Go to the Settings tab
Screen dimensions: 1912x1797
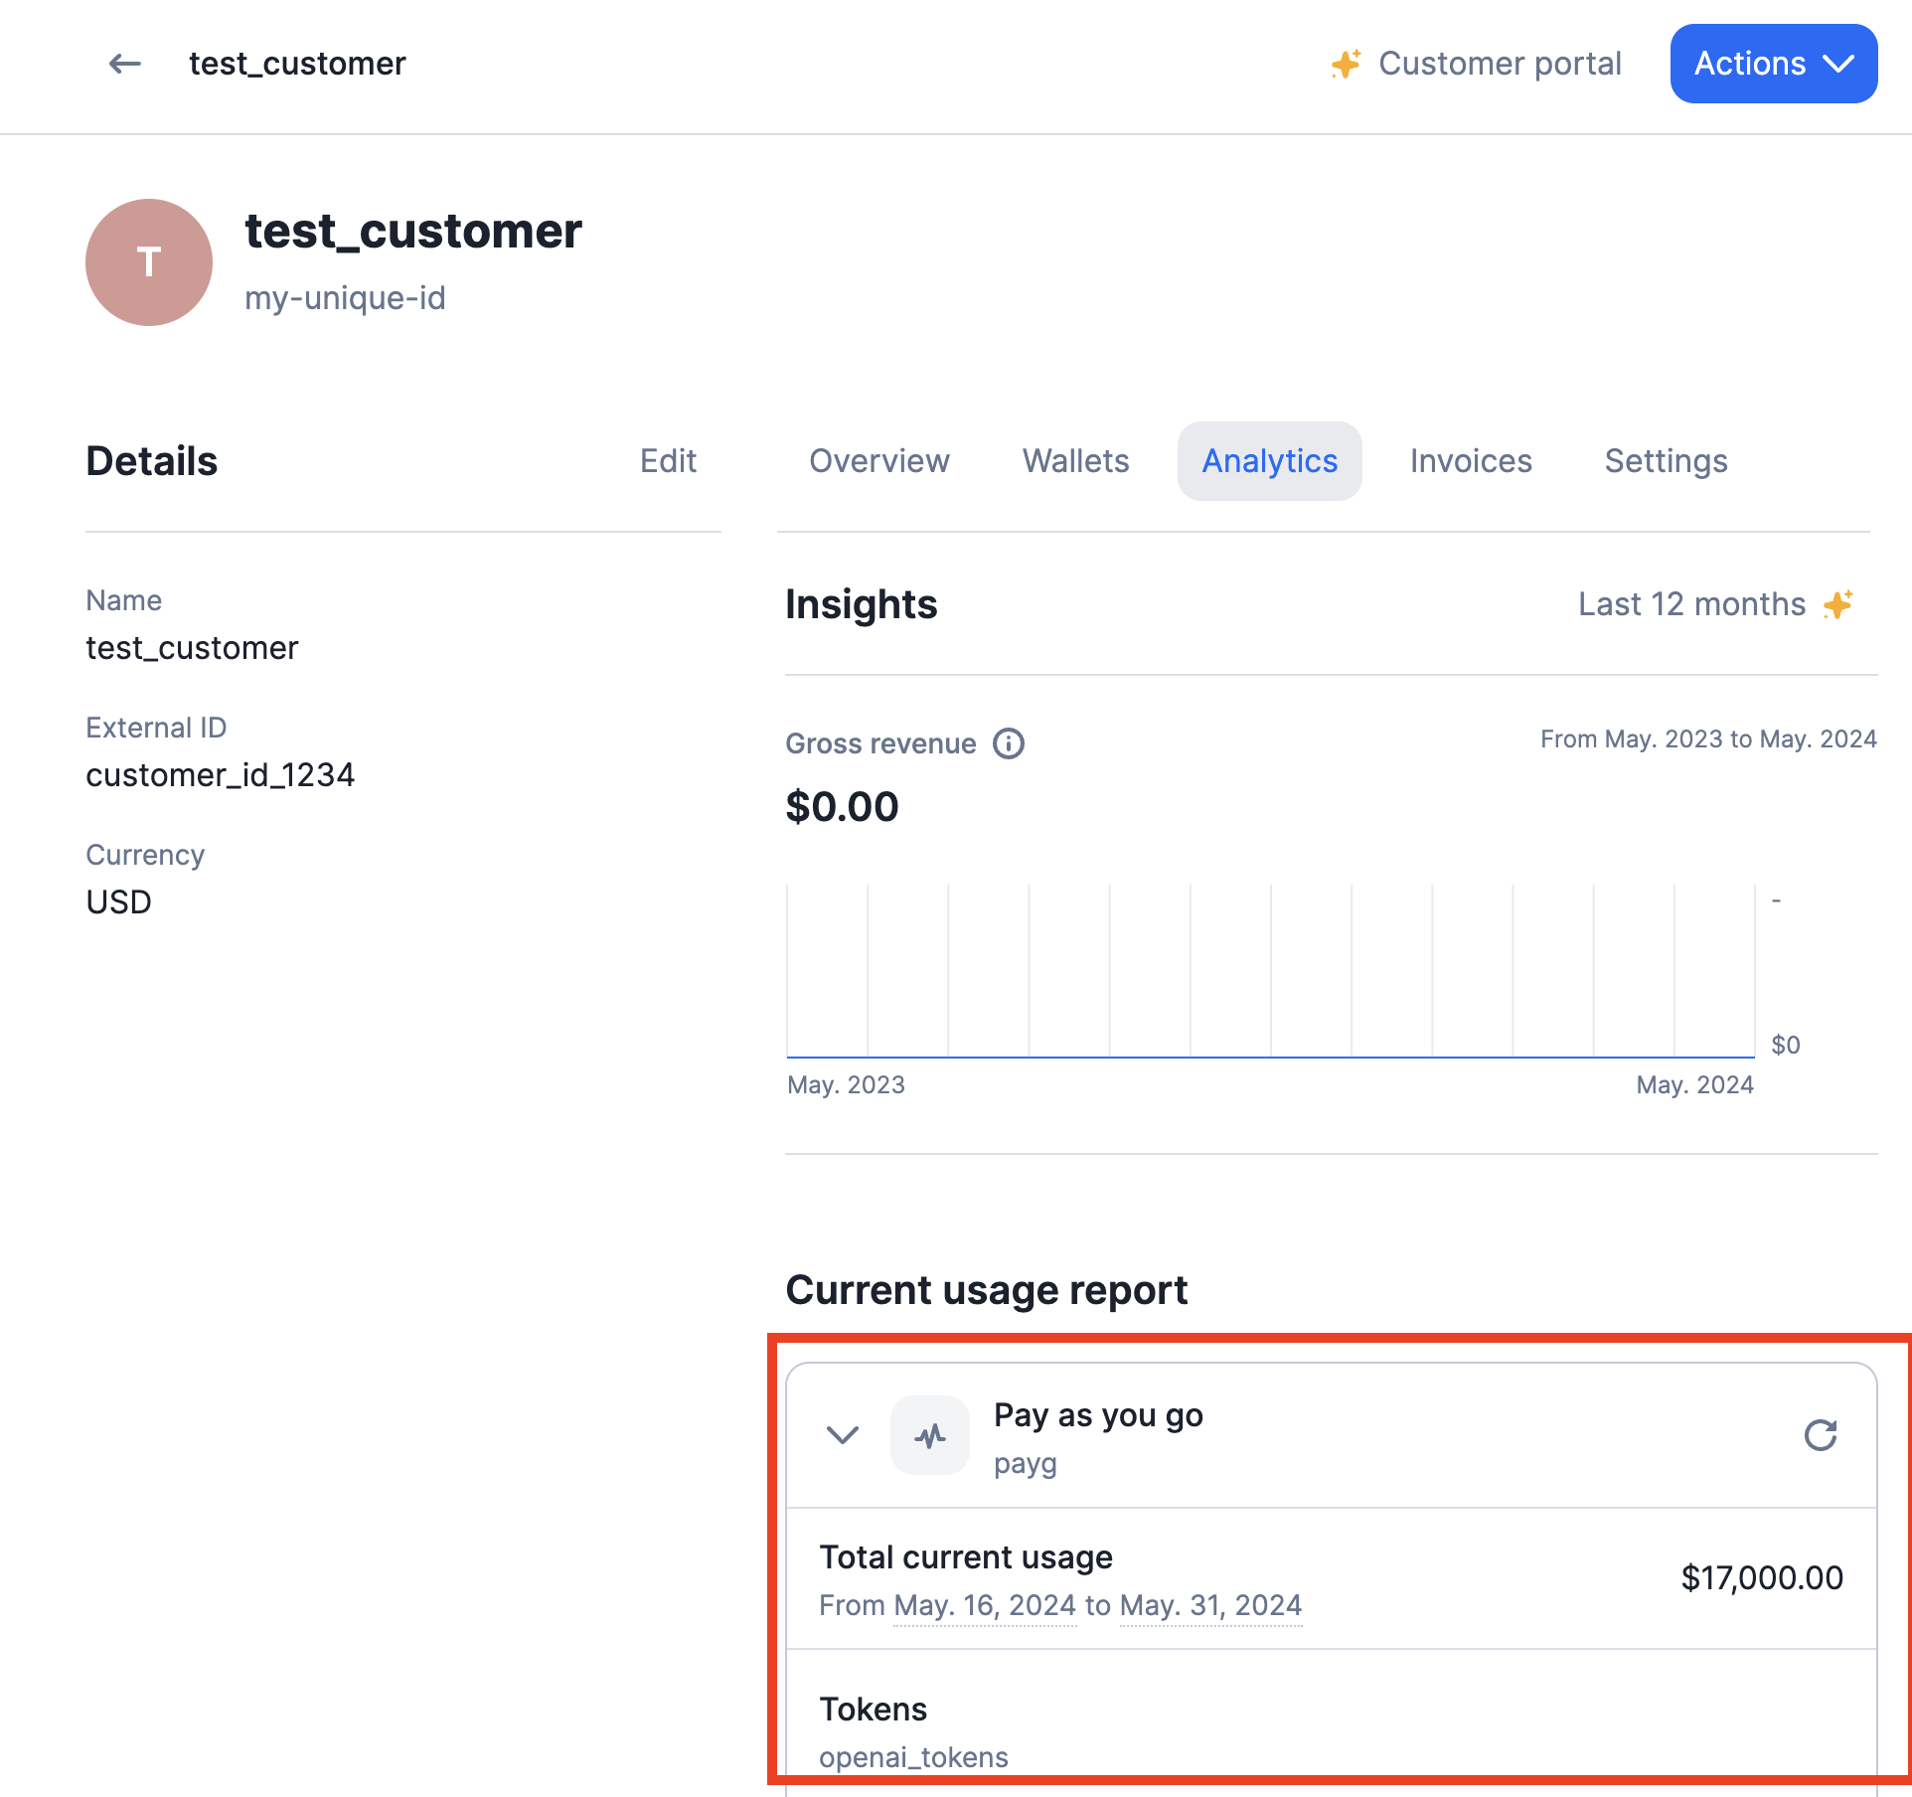pyautogui.click(x=1666, y=461)
